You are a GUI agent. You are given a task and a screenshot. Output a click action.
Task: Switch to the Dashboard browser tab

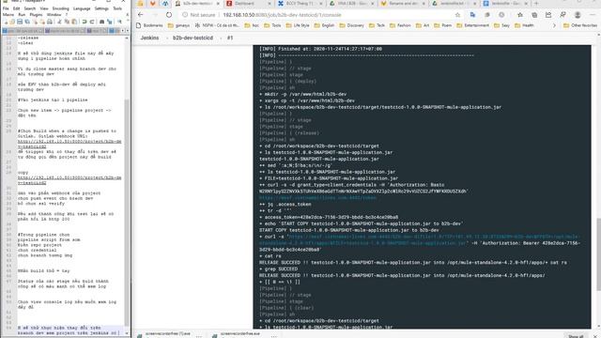(247, 4)
